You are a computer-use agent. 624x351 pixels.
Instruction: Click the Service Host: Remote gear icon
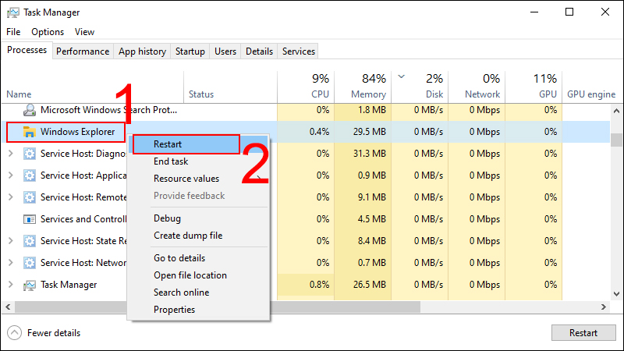(30, 197)
